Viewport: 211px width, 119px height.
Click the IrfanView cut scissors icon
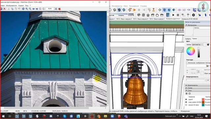(9, 9)
